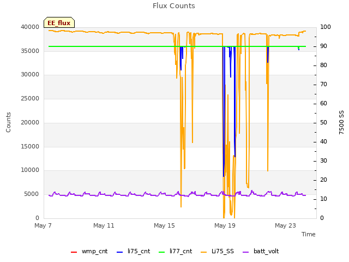Click the 60 right axis label
349x262 pixels.
[323, 103]
